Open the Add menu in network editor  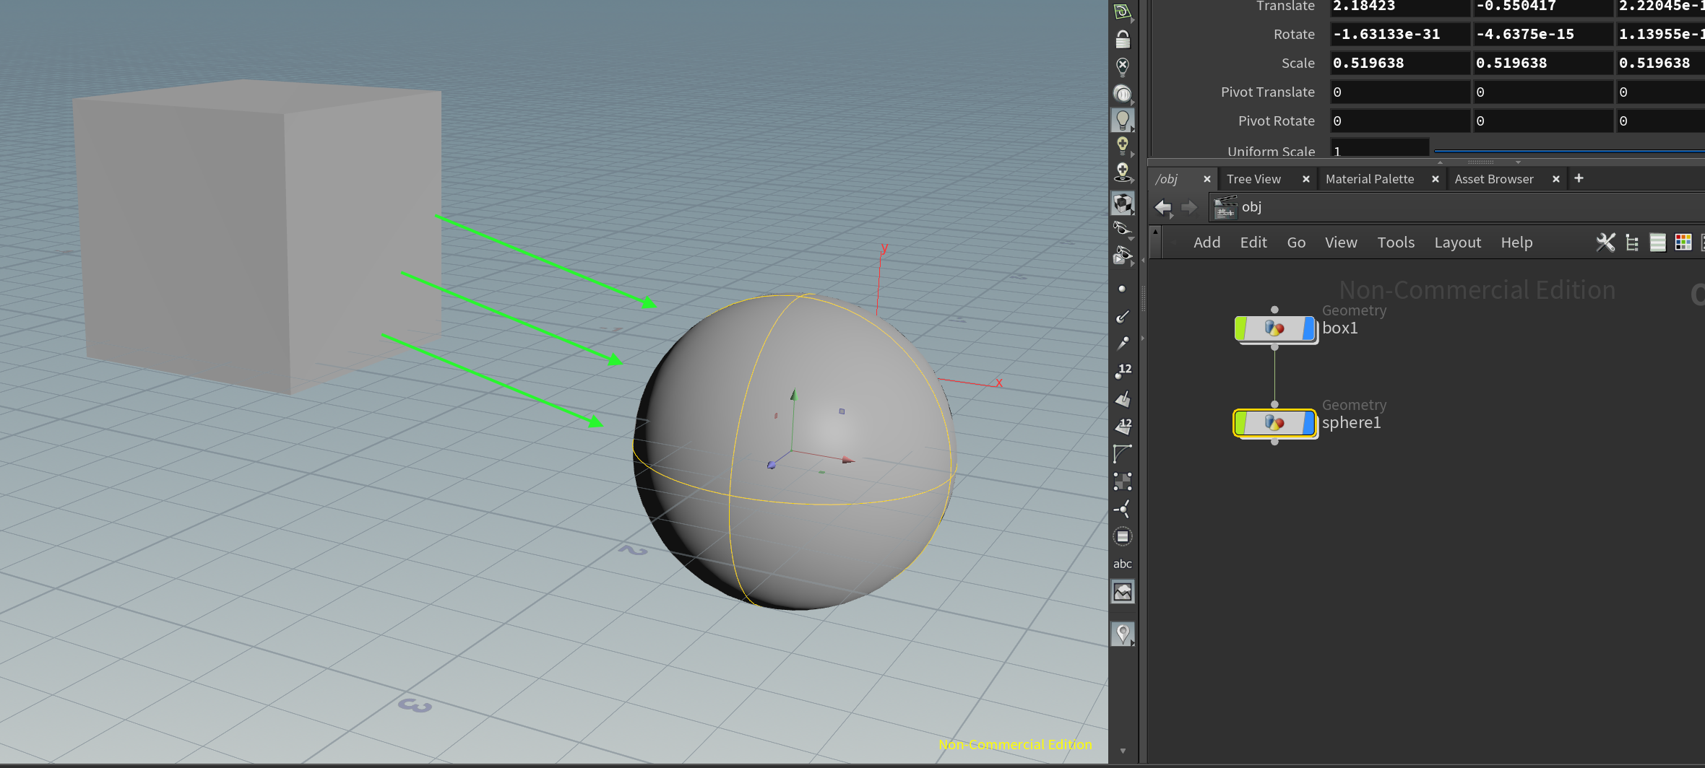click(1207, 243)
